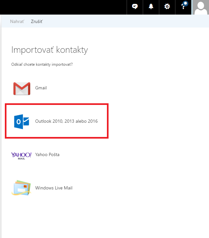Open the Skype chat bubble icon

135,6
